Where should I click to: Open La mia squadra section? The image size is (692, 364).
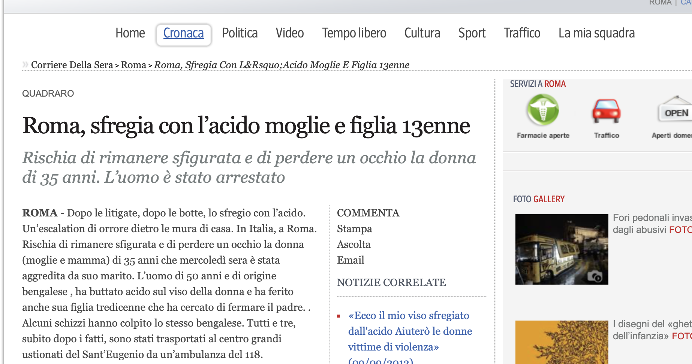point(596,33)
